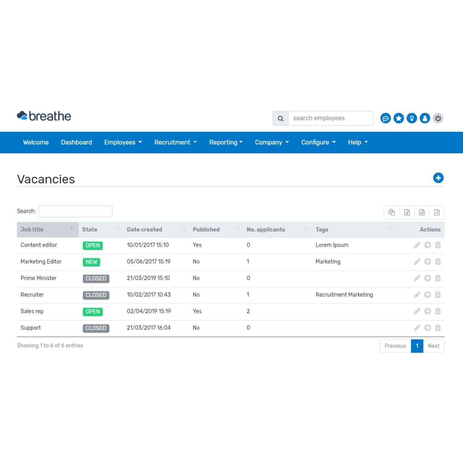Copy table to clipboard icon
The width and height of the screenshot is (463, 463).
pos(392,212)
